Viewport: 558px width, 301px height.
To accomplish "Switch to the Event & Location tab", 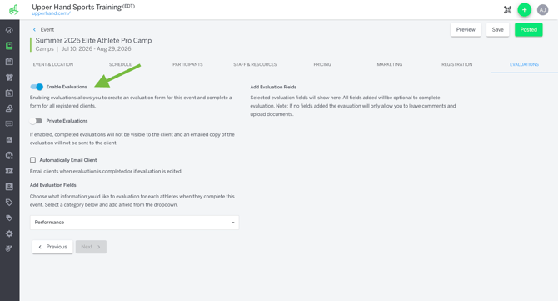I will pyautogui.click(x=53, y=64).
